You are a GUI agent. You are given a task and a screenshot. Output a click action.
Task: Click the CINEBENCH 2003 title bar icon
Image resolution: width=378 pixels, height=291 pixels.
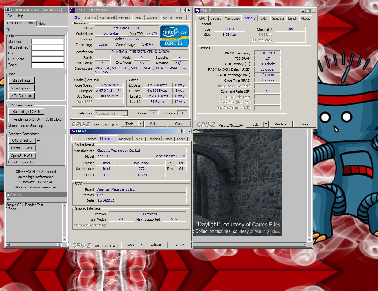pyautogui.click(x=8, y=10)
